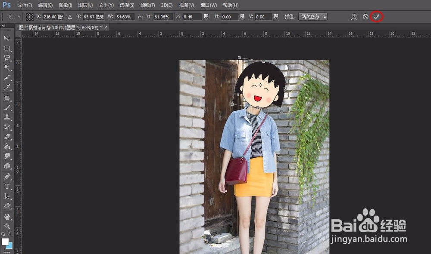This screenshot has height=254, width=431.
Task: Select the Horizontal Type tool
Action: click(7, 187)
